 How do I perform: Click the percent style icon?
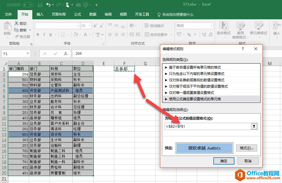click(189, 35)
